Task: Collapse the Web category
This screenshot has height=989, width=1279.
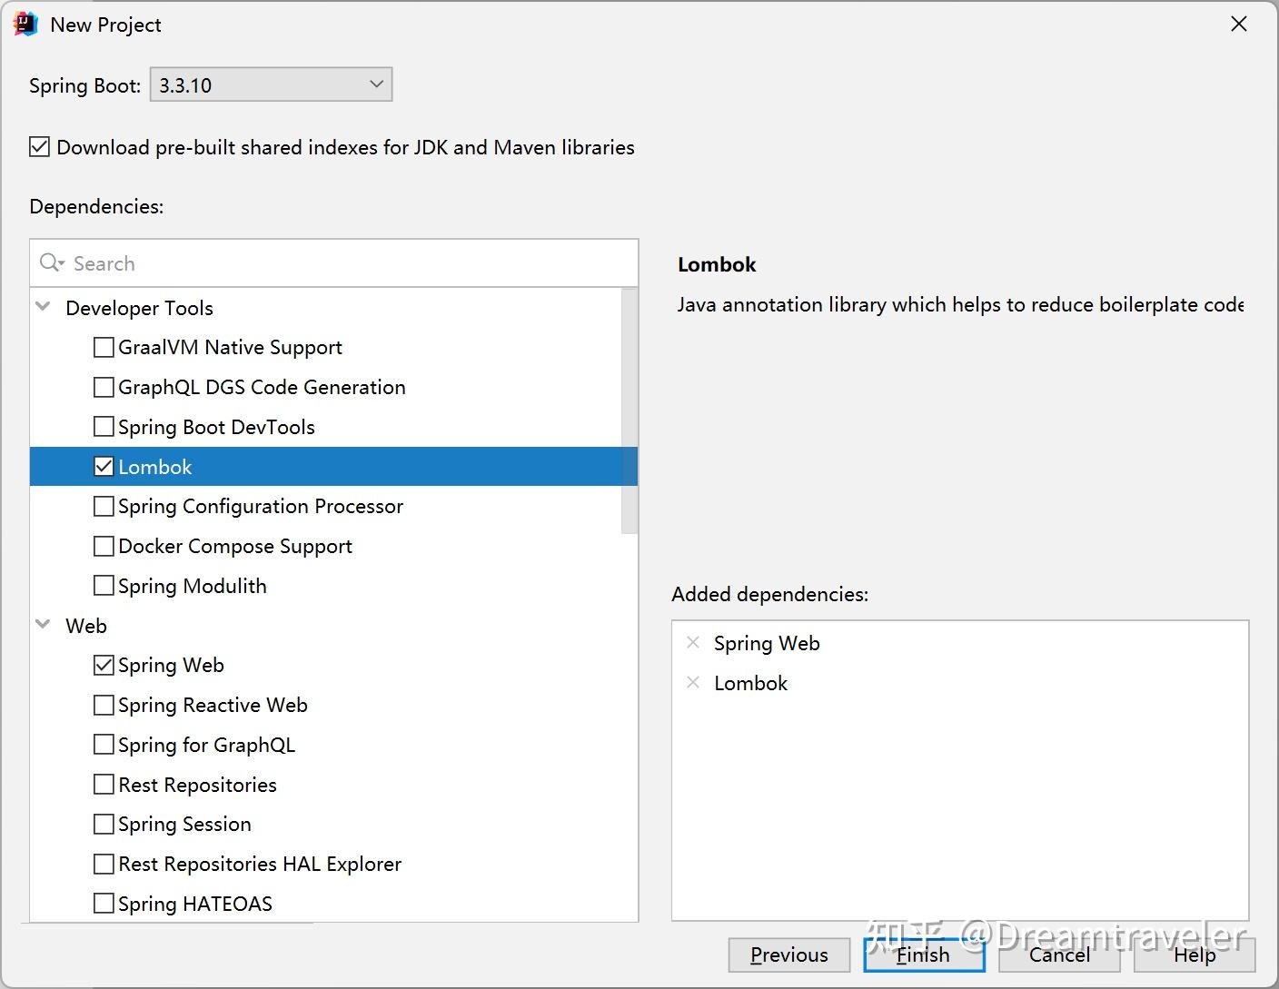Action: coord(43,625)
